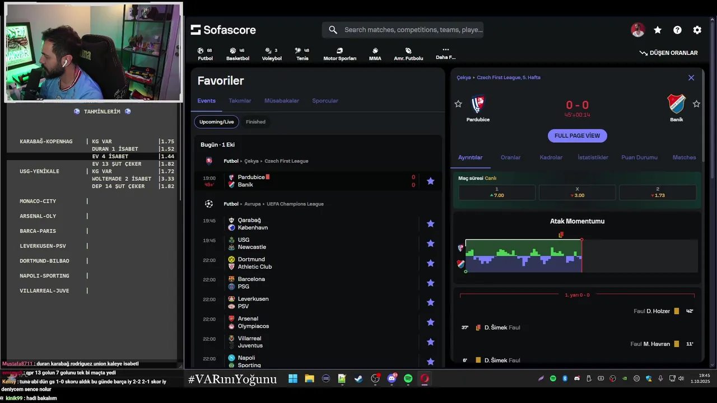
Task: Open Czech First League breadcrumb link
Action: click(x=509, y=78)
